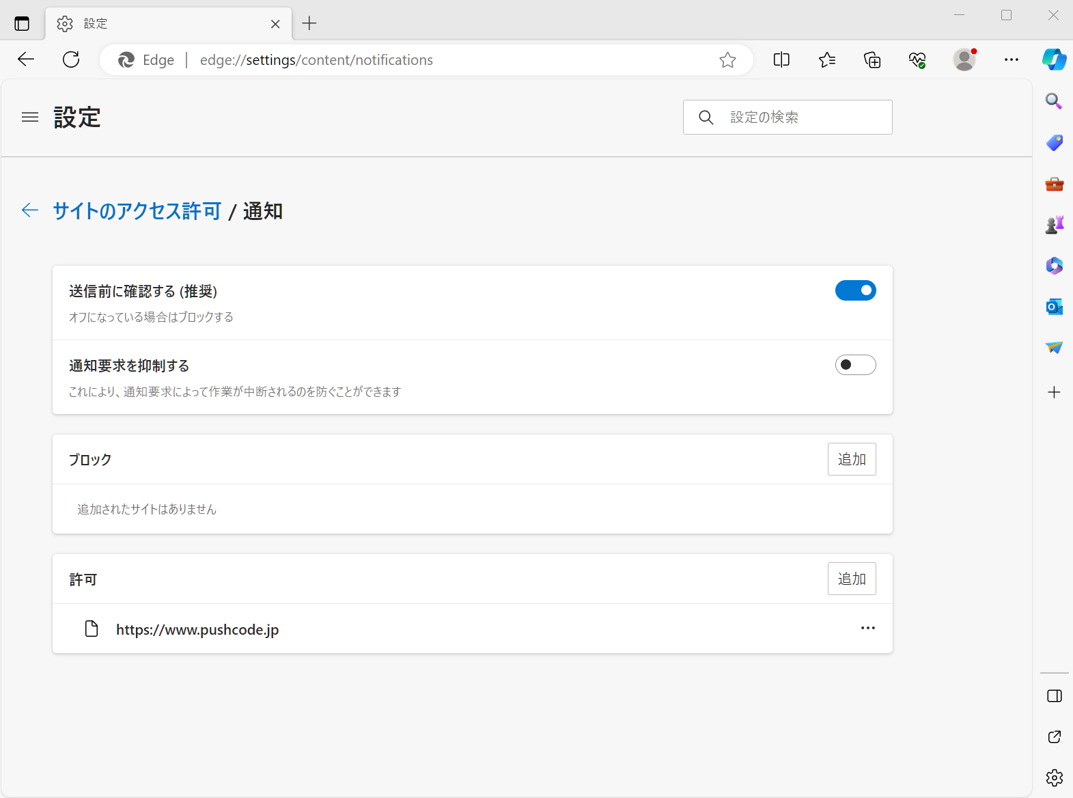Screen dimensions: 1073x798
Task: Click the ブロック section heading
Action: point(90,460)
